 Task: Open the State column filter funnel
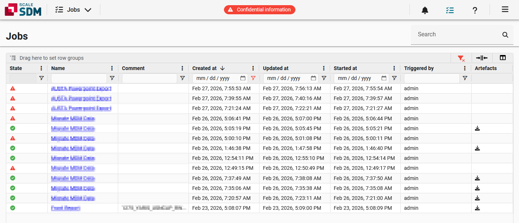(x=41, y=78)
